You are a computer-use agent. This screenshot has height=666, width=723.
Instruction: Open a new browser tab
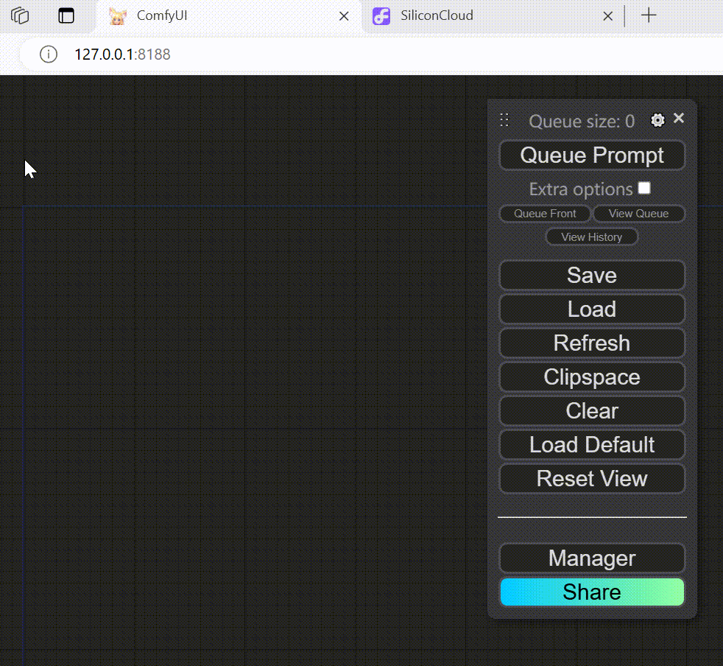tap(648, 15)
